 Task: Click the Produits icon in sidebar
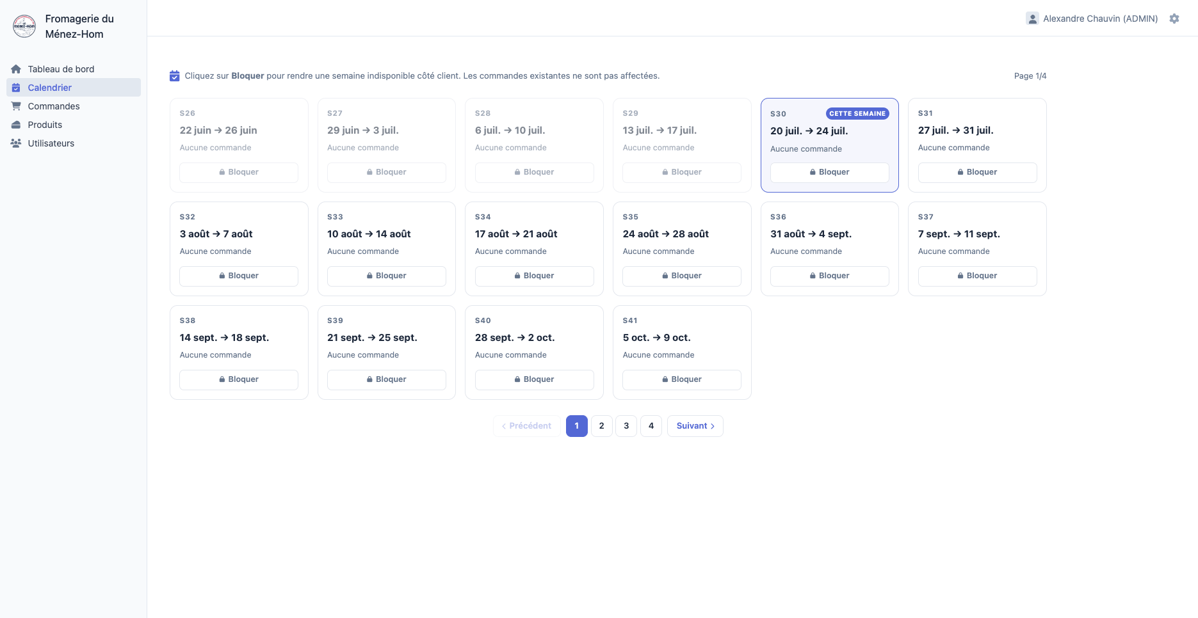tap(16, 125)
